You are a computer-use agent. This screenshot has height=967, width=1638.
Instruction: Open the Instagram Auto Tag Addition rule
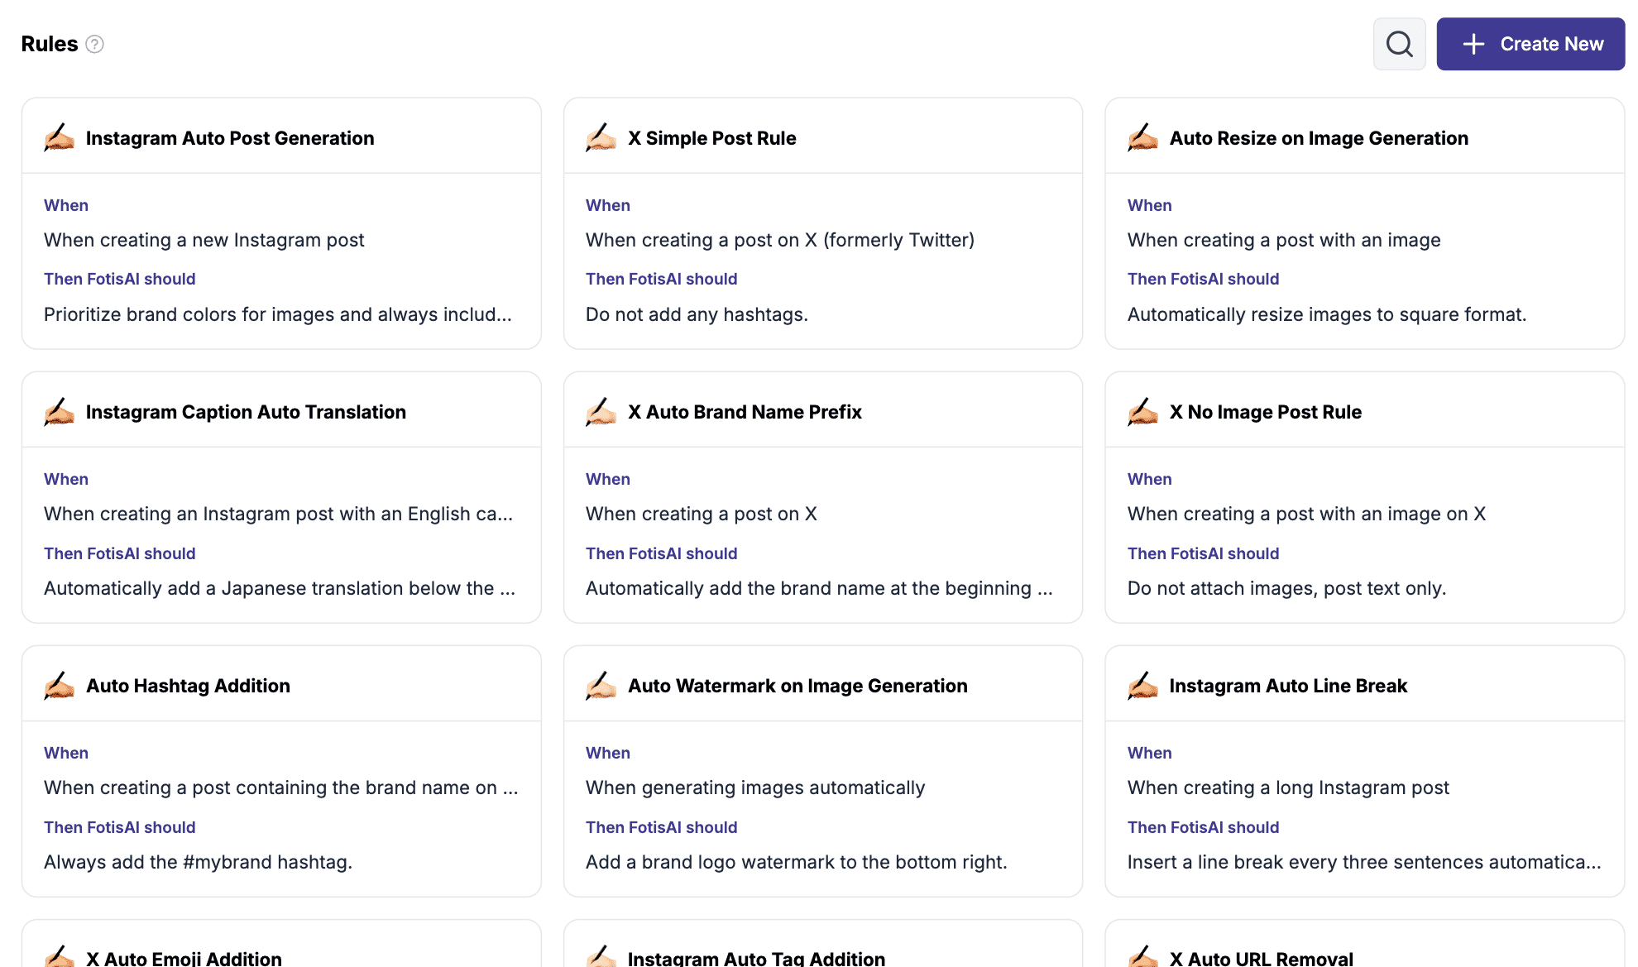tap(756, 958)
